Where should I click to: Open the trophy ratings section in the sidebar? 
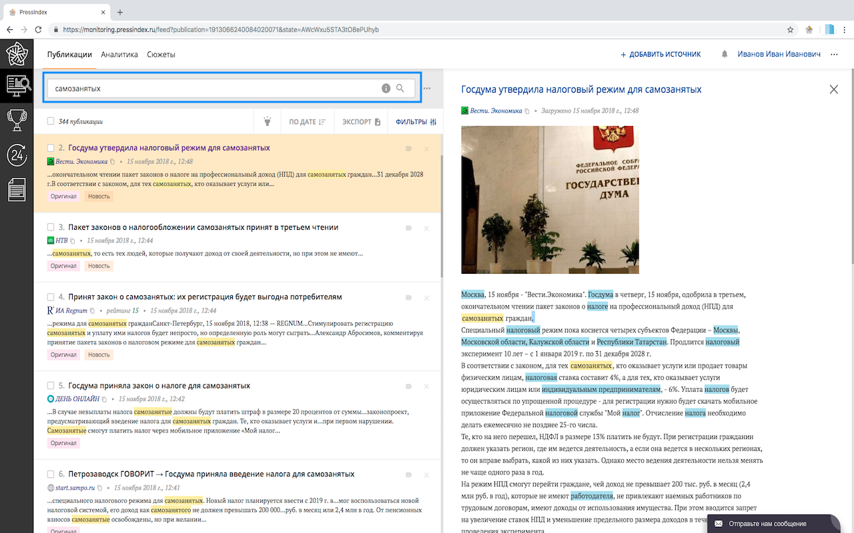17,120
